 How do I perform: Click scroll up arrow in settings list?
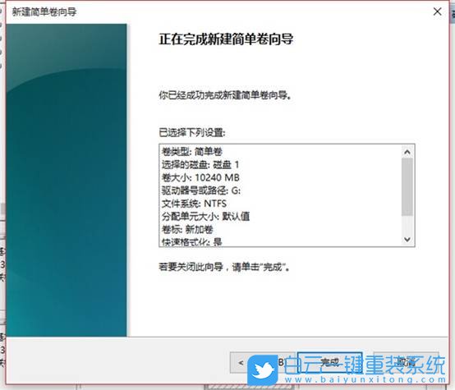pos(407,152)
